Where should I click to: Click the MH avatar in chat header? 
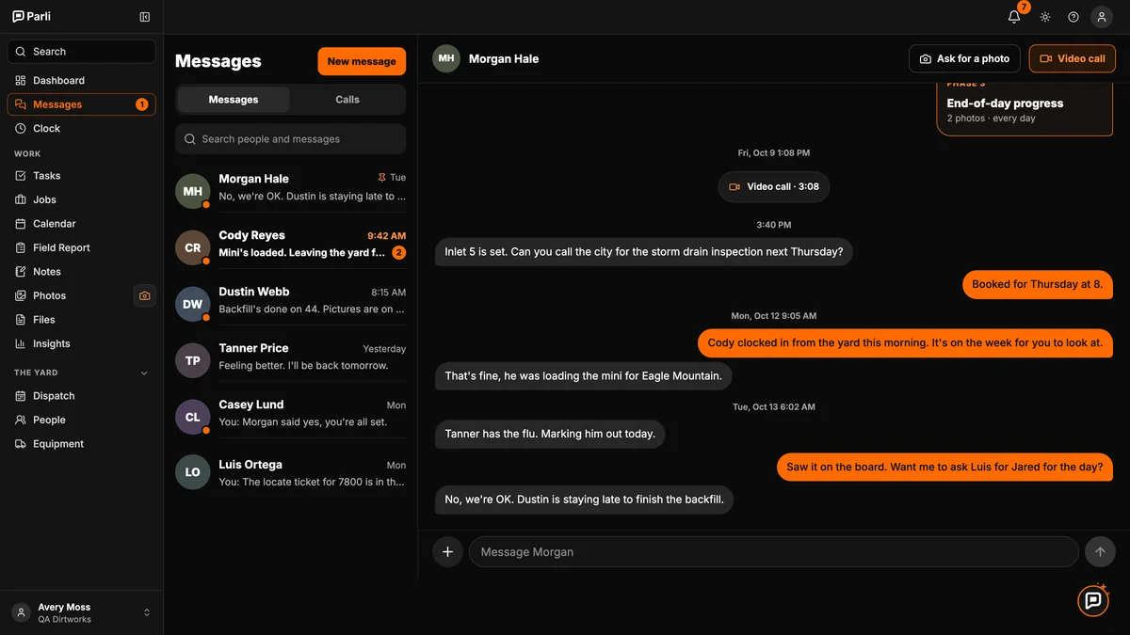(446, 58)
